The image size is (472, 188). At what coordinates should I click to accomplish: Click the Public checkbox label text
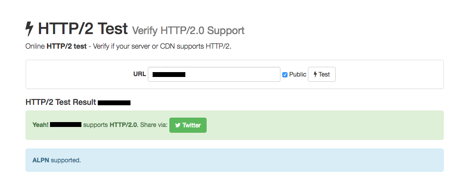(x=298, y=74)
